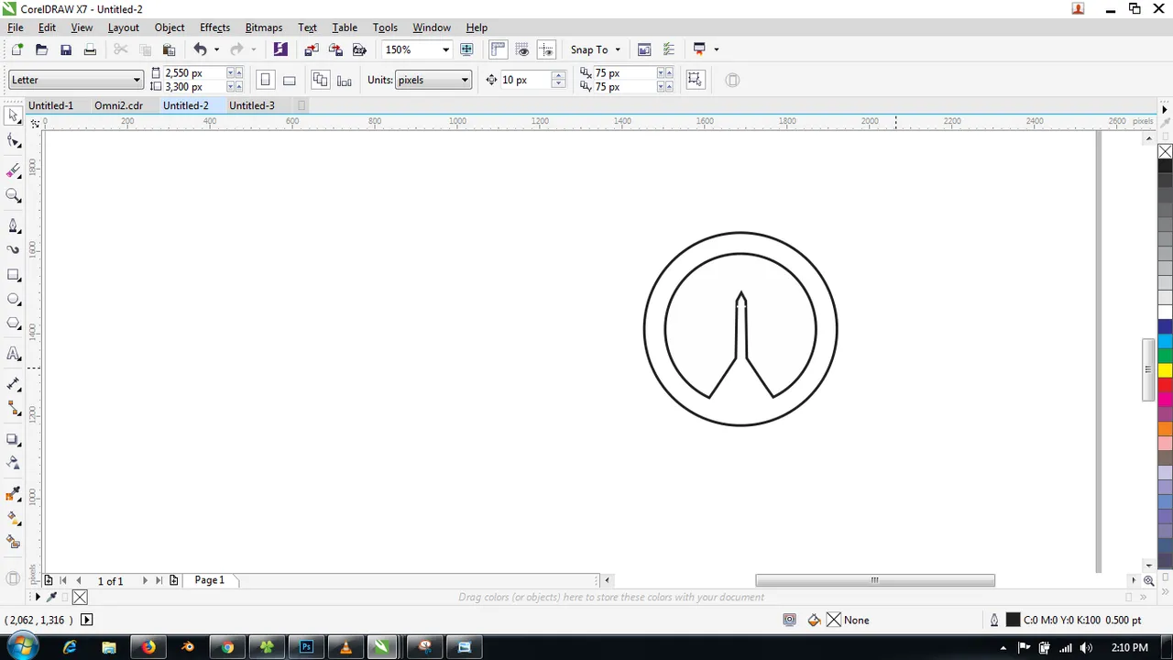
Task: Switch to the Omni2.cdr tab
Action: [x=118, y=105]
